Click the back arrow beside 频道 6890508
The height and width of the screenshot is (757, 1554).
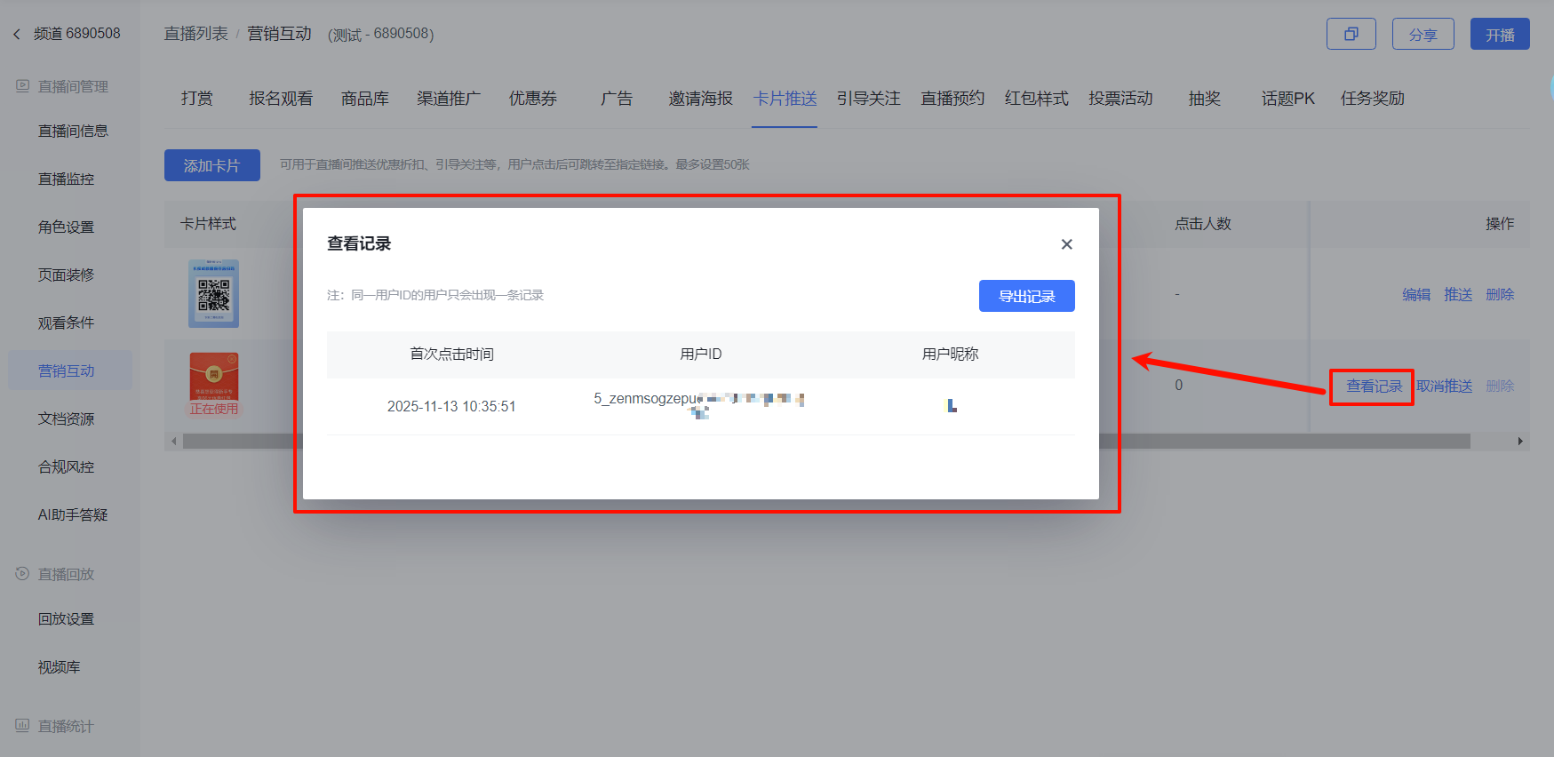tap(16, 34)
